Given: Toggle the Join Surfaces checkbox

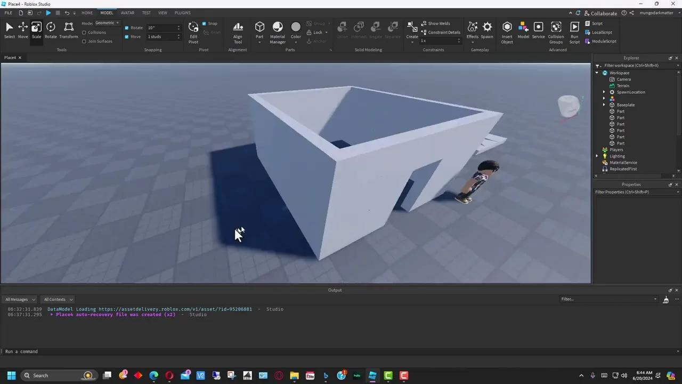Looking at the screenshot, I should (x=84, y=41).
